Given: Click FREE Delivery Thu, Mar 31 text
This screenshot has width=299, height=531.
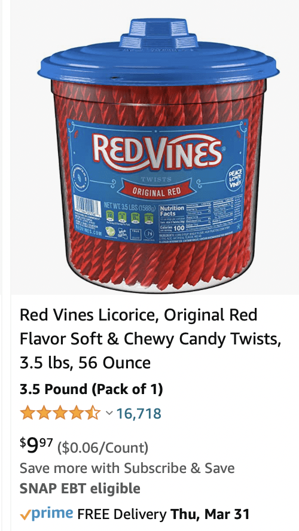Looking at the screenshot, I should (x=163, y=514).
